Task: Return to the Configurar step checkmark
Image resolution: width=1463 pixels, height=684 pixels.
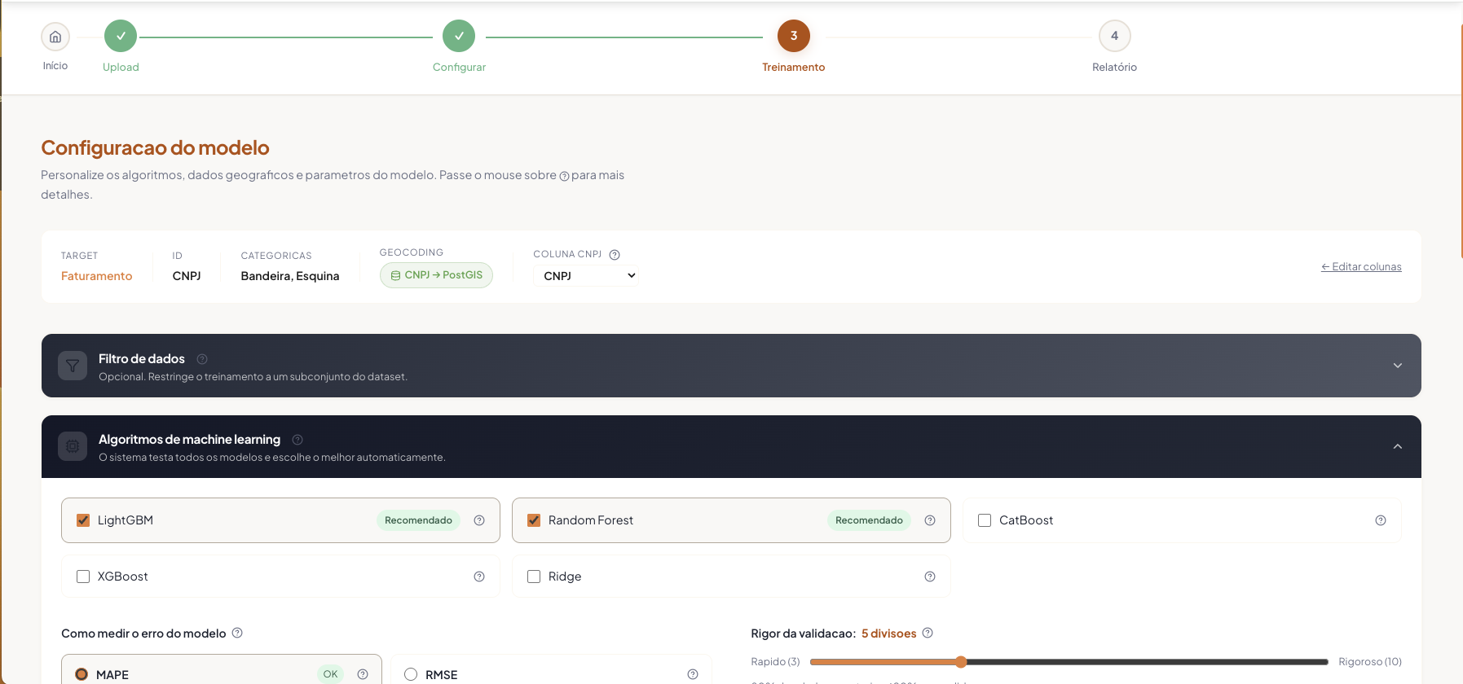Action: click(x=459, y=36)
